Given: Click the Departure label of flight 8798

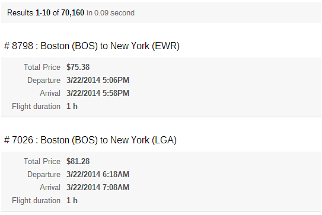Looking at the screenshot, I should [44, 80].
